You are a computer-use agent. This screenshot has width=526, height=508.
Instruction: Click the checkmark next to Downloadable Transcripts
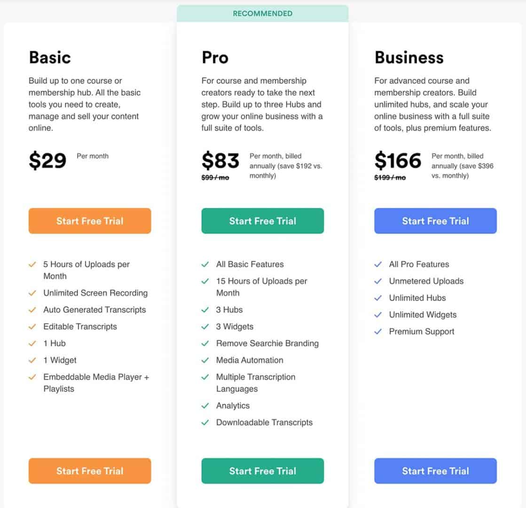(x=205, y=423)
